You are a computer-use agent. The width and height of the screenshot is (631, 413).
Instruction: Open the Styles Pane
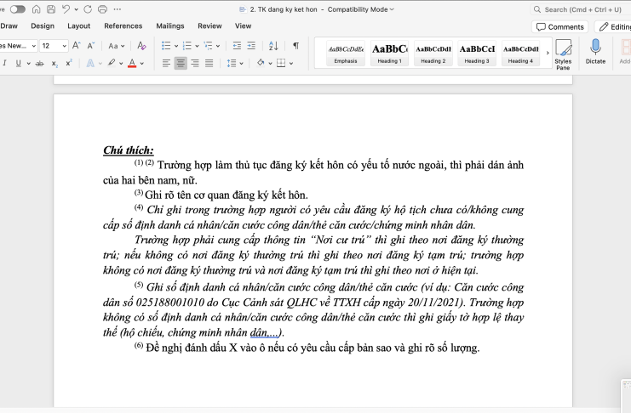pyautogui.click(x=563, y=54)
